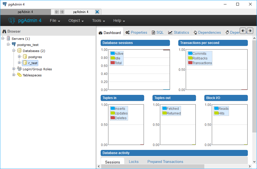Select the postgres database label
Screen dimensions: 257x169
[35, 57]
